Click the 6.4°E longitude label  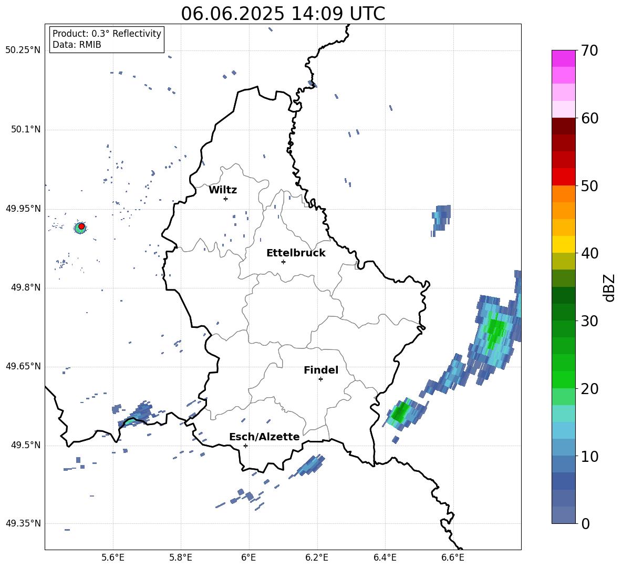pyautogui.click(x=385, y=557)
